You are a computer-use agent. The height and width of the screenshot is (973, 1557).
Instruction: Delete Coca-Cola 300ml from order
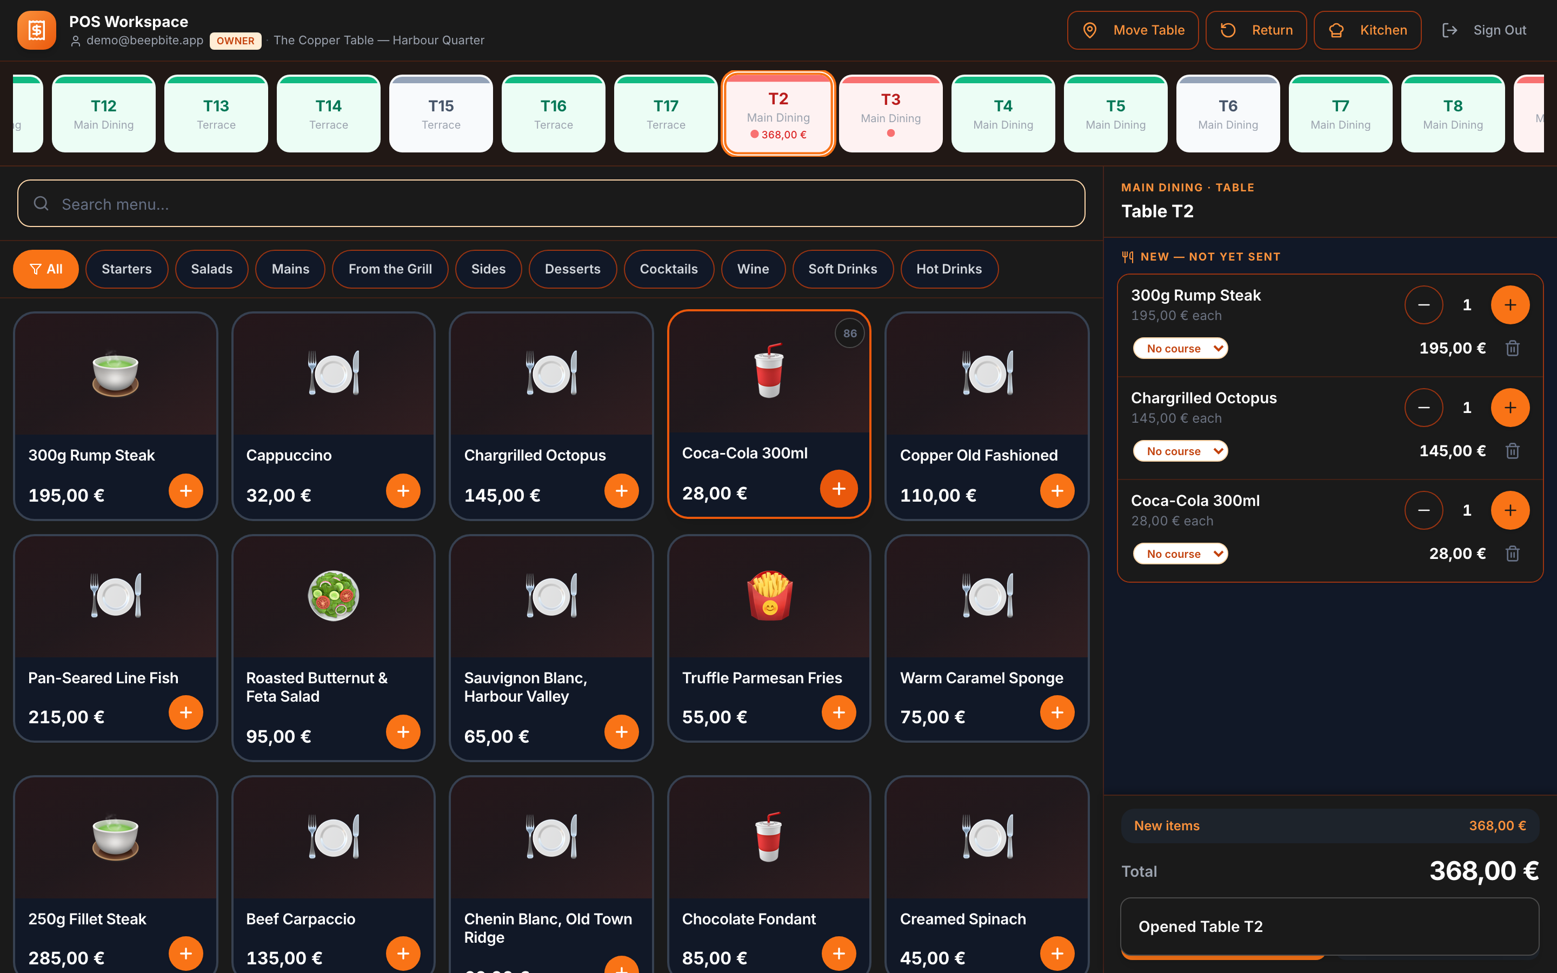(1513, 554)
